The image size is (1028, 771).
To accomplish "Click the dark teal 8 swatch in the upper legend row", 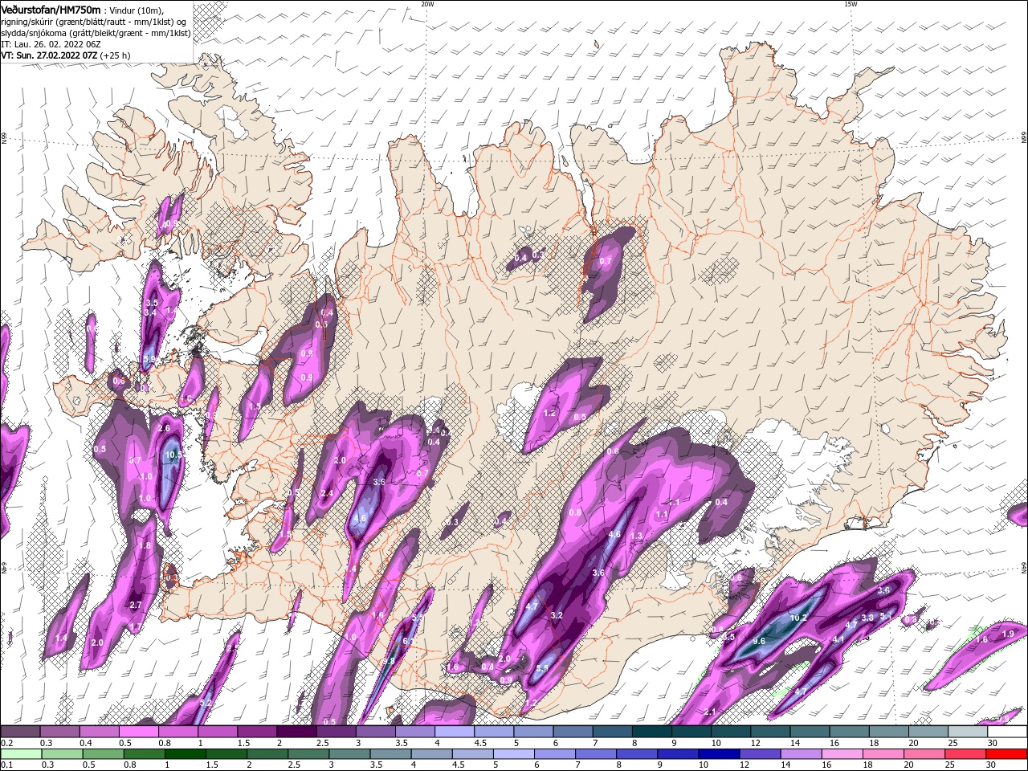I will (652, 732).
